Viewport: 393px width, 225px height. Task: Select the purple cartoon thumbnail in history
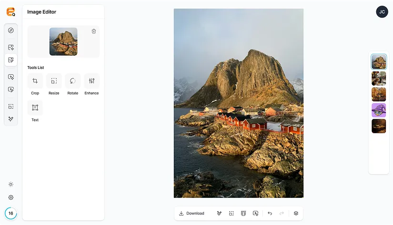click(x=379, y=110)
